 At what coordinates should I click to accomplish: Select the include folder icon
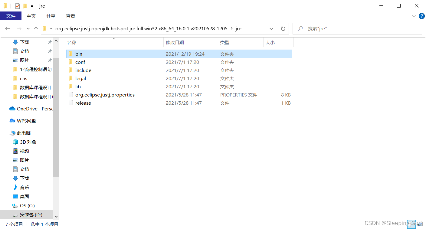click(70, 70)
